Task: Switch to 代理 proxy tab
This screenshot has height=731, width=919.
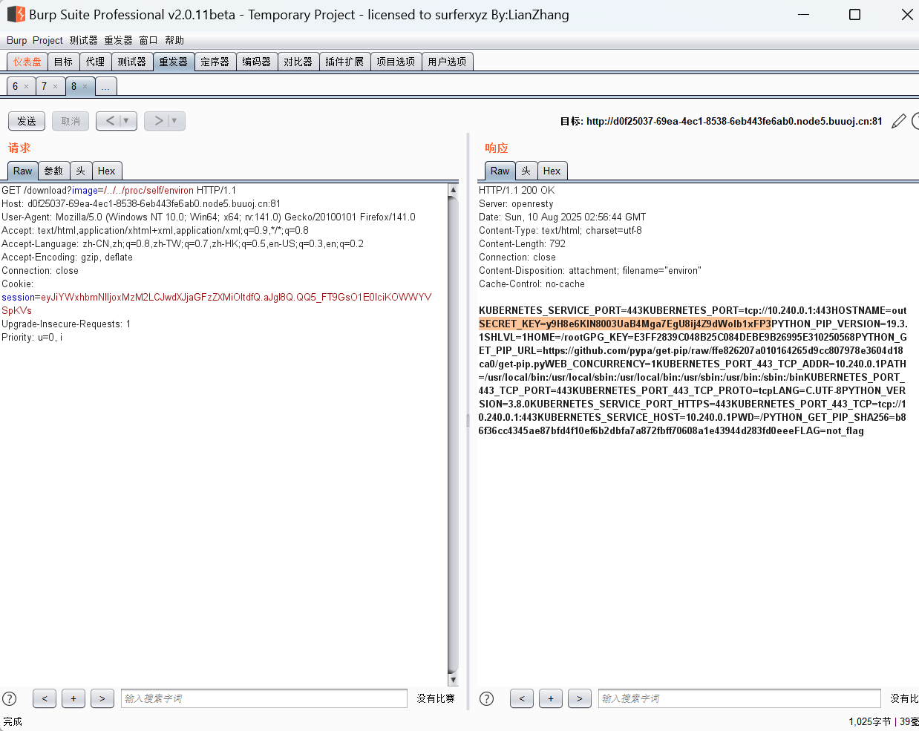Action: click(x=95, y=62)
